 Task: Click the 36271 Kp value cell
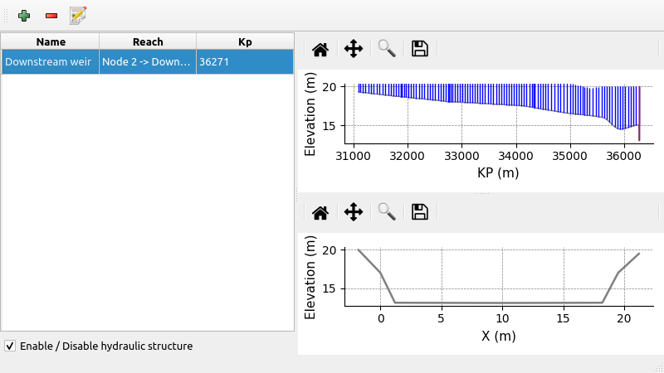[x=244, y=62]
